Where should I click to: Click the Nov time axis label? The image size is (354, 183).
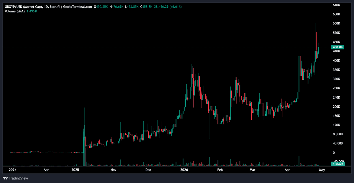point(113,170)
